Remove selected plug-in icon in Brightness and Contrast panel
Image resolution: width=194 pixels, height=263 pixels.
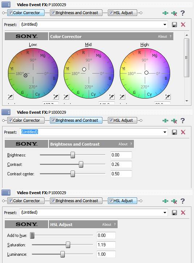click(174, 121)
